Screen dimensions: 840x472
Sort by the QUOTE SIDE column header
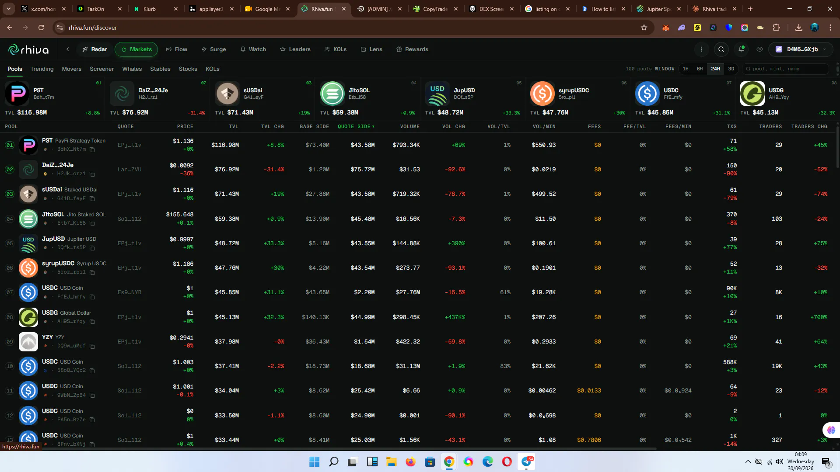pyautogui.click(x=356, y=127)
